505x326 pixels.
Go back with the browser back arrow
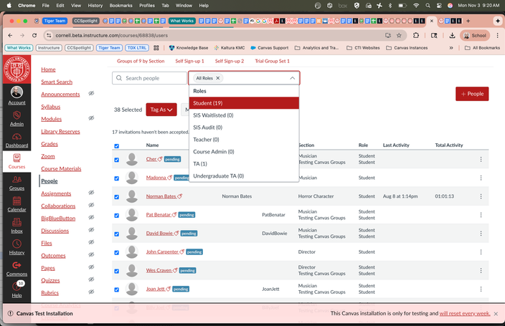(x=10, y=35)
